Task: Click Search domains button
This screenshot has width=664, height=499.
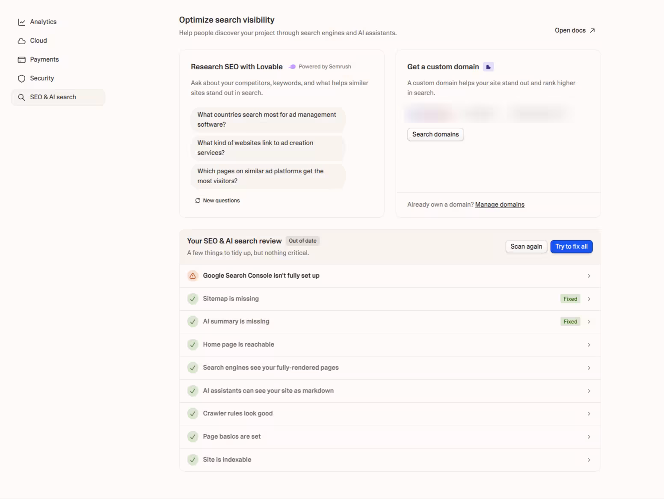Action: (435, 134)
